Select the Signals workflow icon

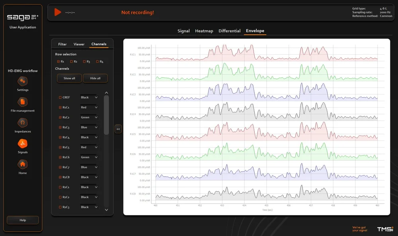point(23,144)
